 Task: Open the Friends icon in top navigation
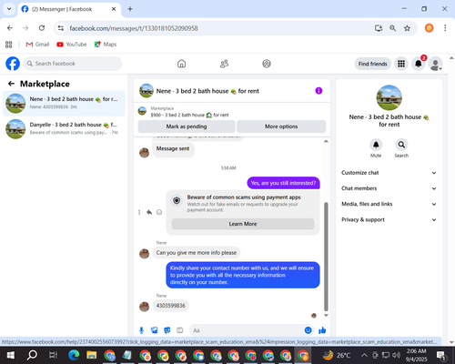(x=224, y=64)
